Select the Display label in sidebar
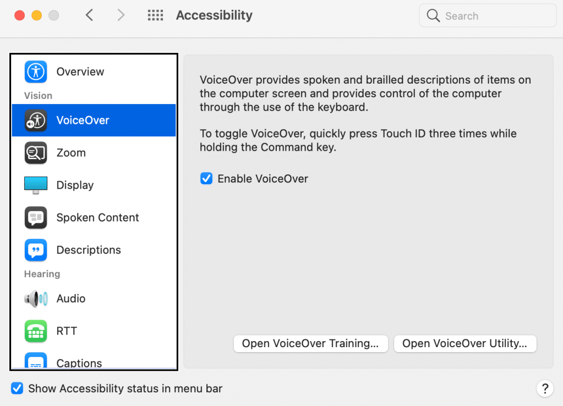This screenshot has width=563, height=406. click(x=75, y=185)
